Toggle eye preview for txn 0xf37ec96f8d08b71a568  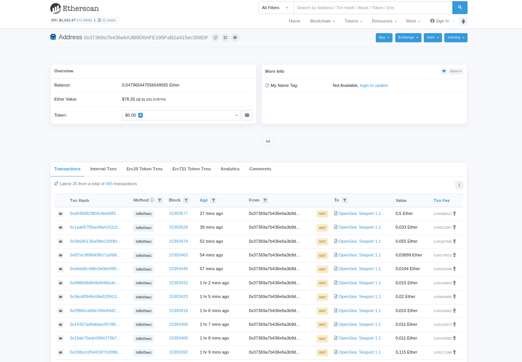point(61,255)
